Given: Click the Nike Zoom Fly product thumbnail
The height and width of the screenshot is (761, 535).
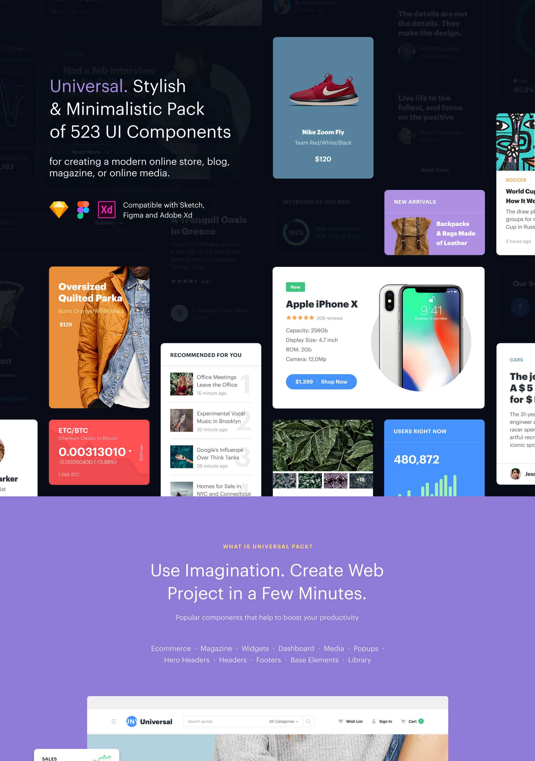Looking at the screenshot, I should [323, 90].
